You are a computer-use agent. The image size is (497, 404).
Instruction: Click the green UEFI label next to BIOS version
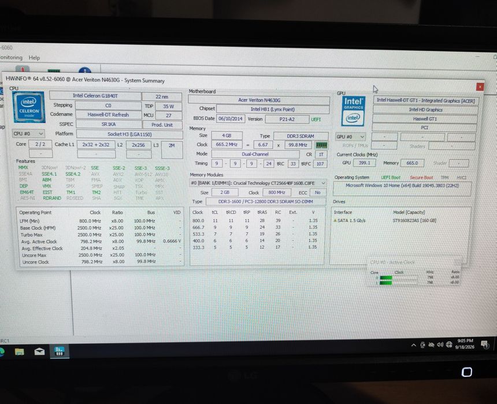coord(316,120)
